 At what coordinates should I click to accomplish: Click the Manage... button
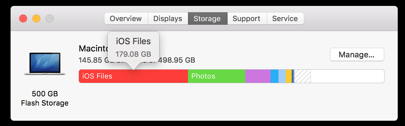pyautogui.click(x=357, y=54)
